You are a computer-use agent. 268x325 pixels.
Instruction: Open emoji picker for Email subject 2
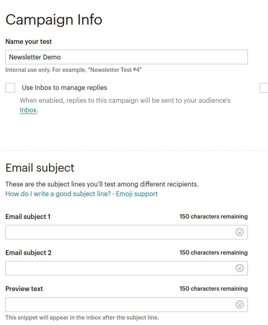coord(240,268)
